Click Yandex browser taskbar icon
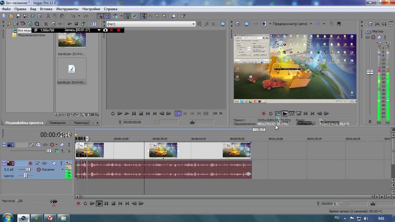Screen dimensions: 395x222 pyautogui.click(x=50, y=218)
